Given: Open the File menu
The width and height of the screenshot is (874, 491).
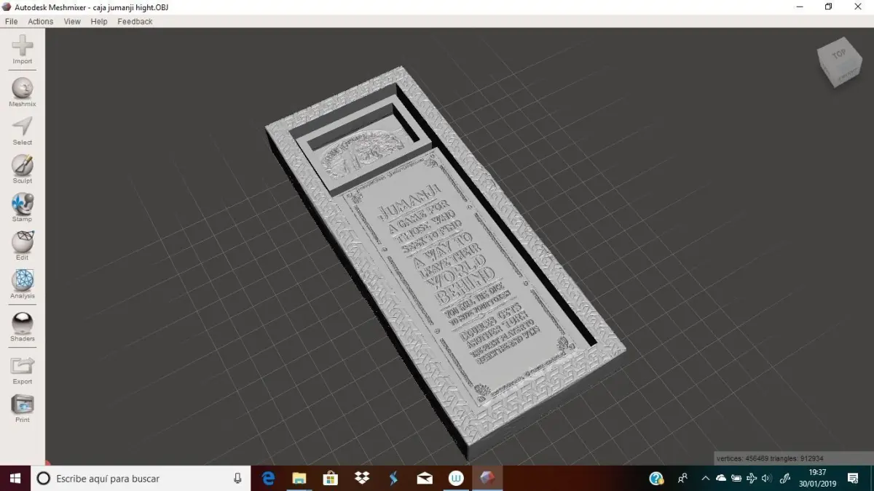Looking at the screenshot, I should [x=11, y=22].
